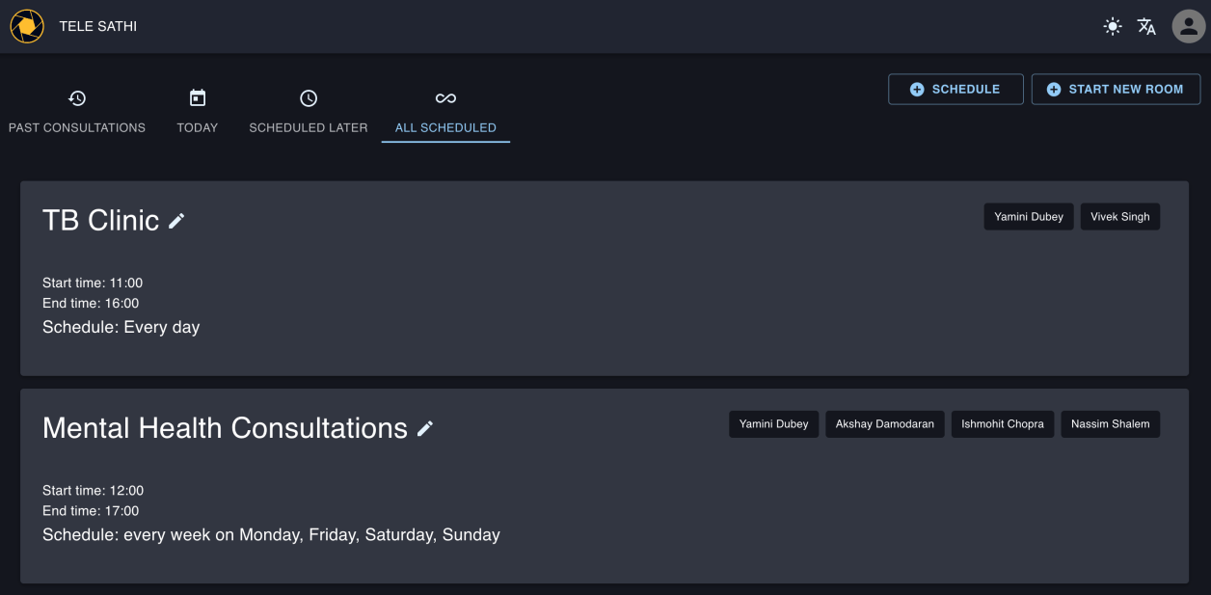The width and height of the screenshot is (1211, 595).
Task: Click the Schedule button
Action: click(955, 89)
